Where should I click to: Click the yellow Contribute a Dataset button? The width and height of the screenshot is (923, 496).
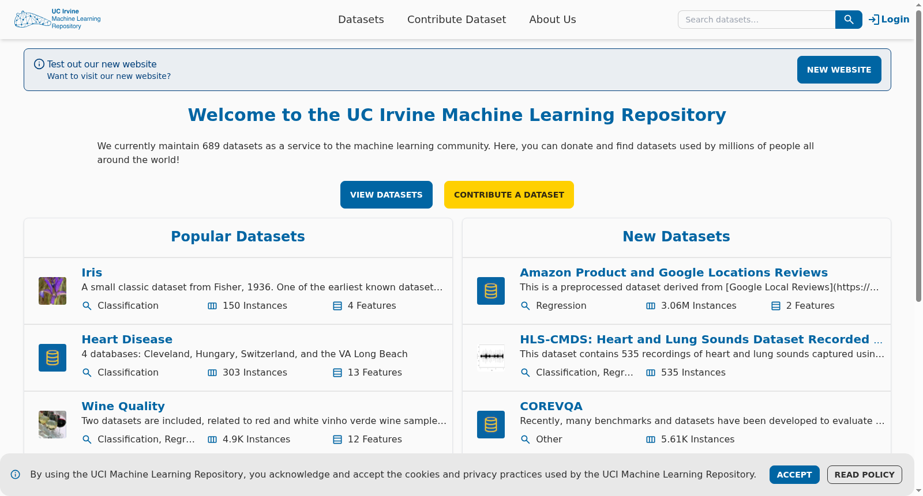509,195
